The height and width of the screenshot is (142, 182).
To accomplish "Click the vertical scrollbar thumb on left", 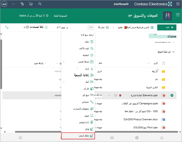I will (1, 64).
